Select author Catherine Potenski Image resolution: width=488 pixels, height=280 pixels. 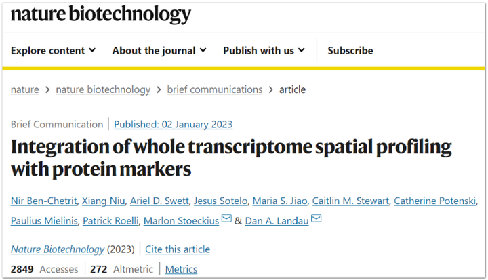(436, 201)
